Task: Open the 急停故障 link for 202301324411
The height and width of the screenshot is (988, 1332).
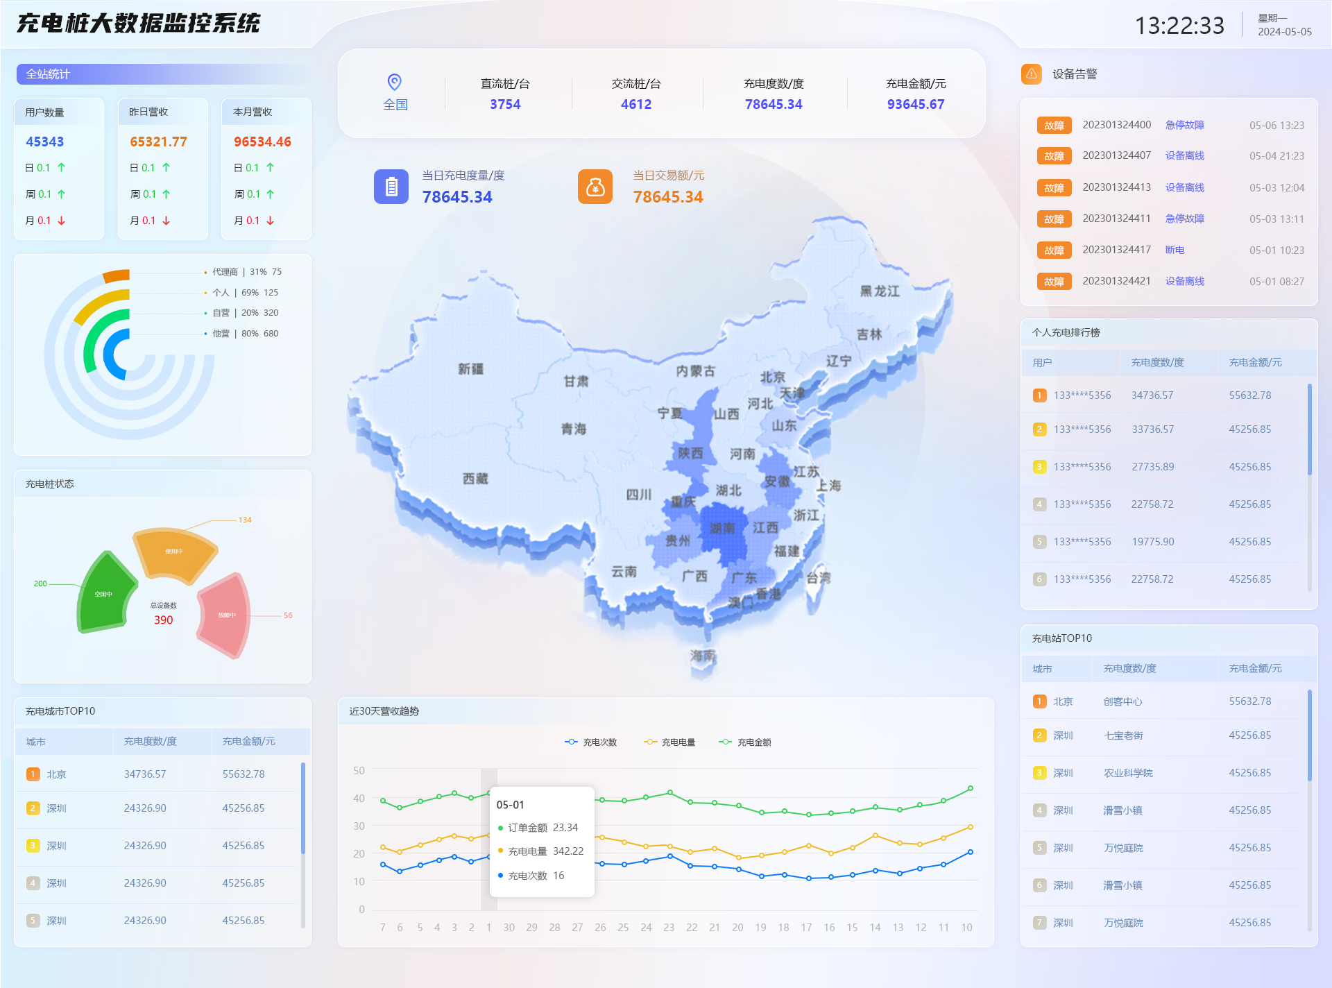Action: point(1184,219)
